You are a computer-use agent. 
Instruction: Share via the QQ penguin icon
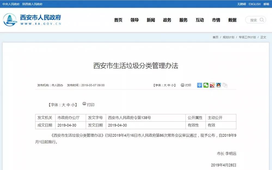pyautogui.click(x=219, y=85)
